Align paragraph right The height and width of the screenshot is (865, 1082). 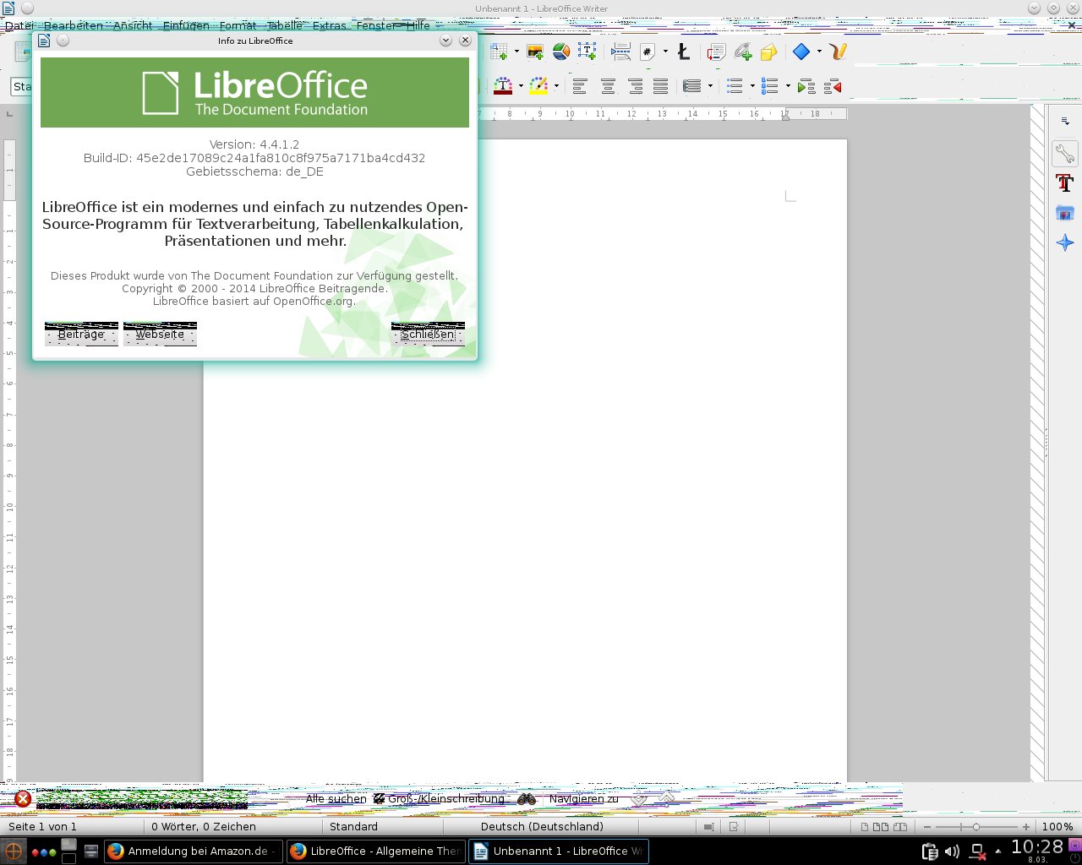[635, 85]
